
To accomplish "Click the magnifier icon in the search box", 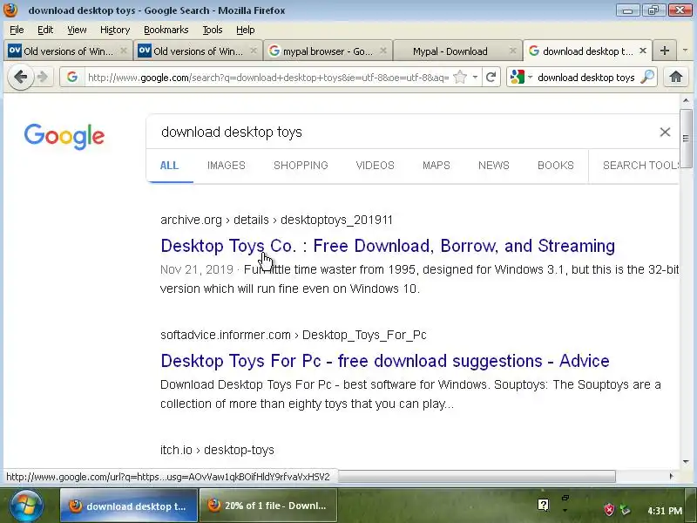I will tap(646, 78).
